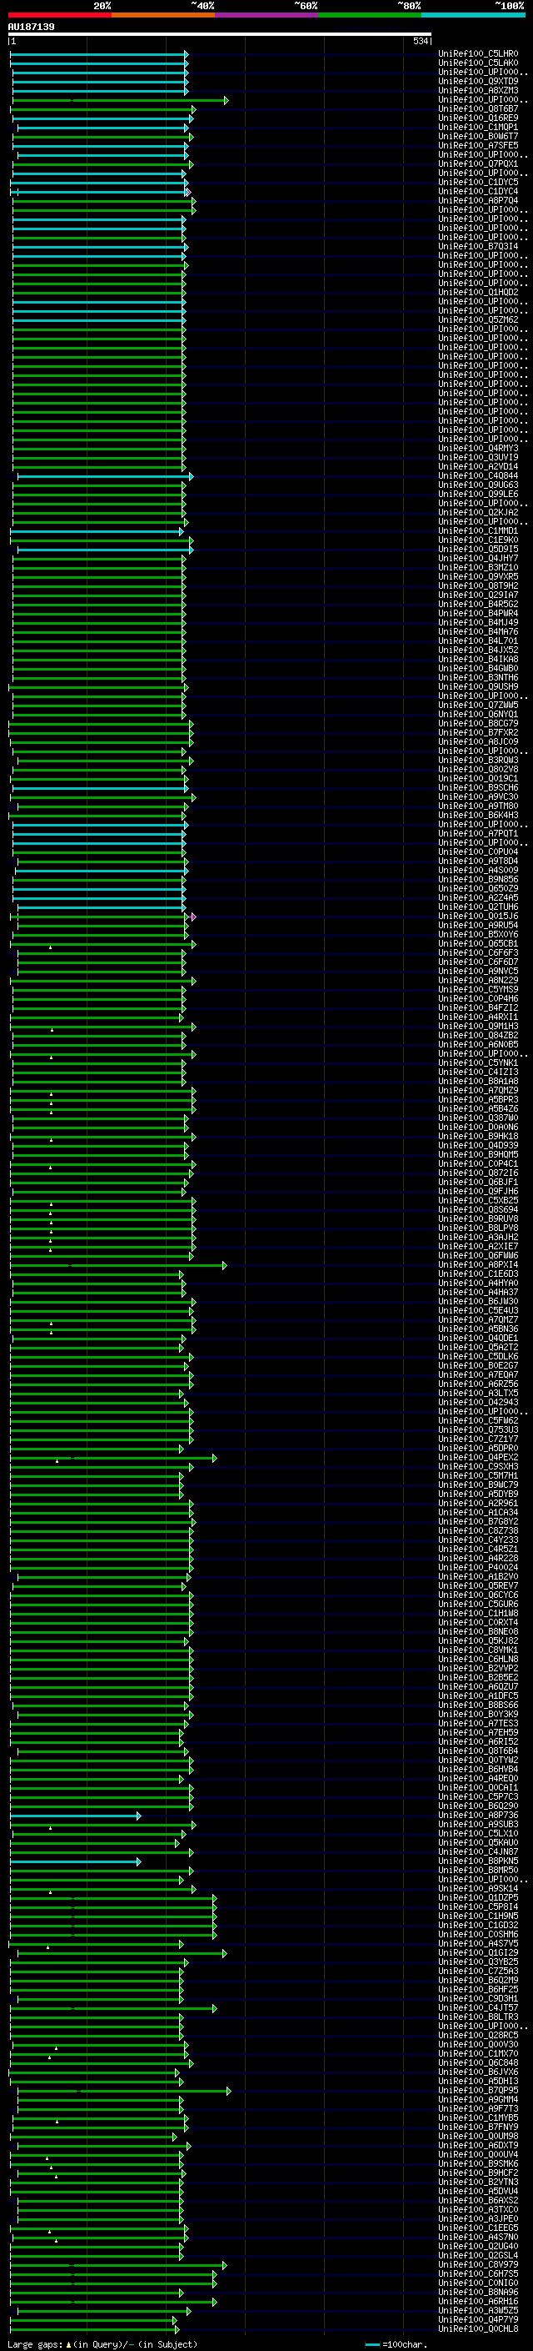Select hit label UniRef100_A7SFE5
This screenshot has width=533, height=2351.
pos(478,145)
